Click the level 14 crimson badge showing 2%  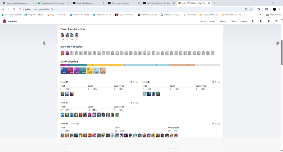pos(70,71)
